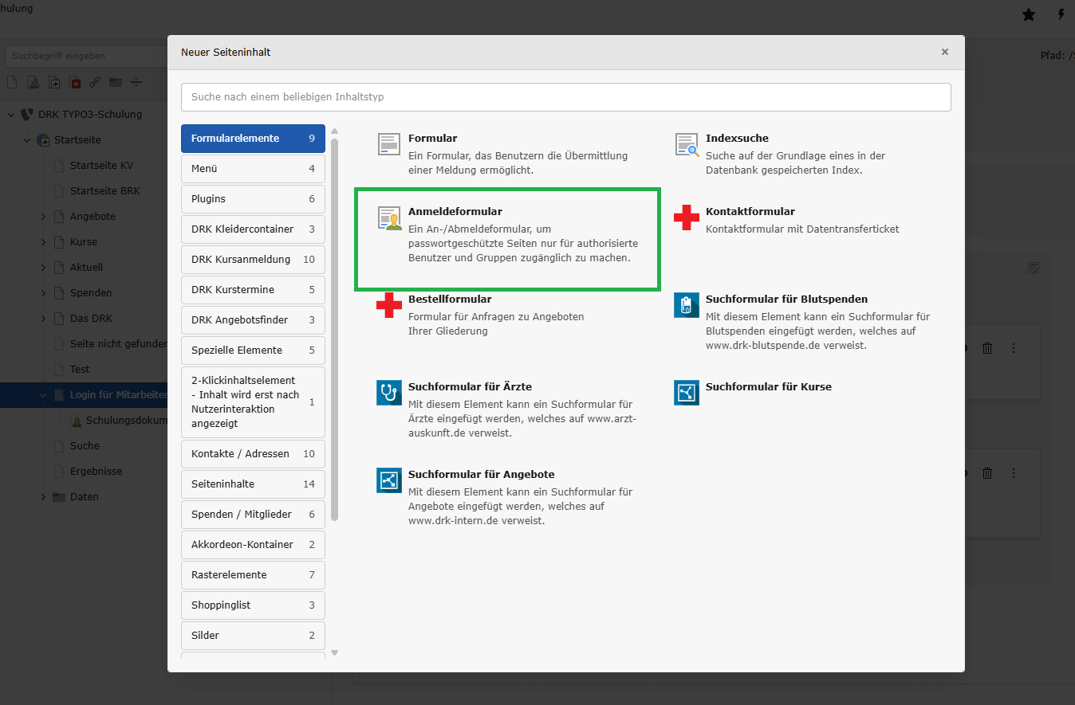Expand the Angebote page in the tree

point(43,217)
